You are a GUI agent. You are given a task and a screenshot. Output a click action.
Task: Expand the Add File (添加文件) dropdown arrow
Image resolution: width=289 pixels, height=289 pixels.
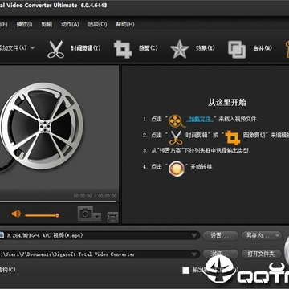(x=32, y=48)
